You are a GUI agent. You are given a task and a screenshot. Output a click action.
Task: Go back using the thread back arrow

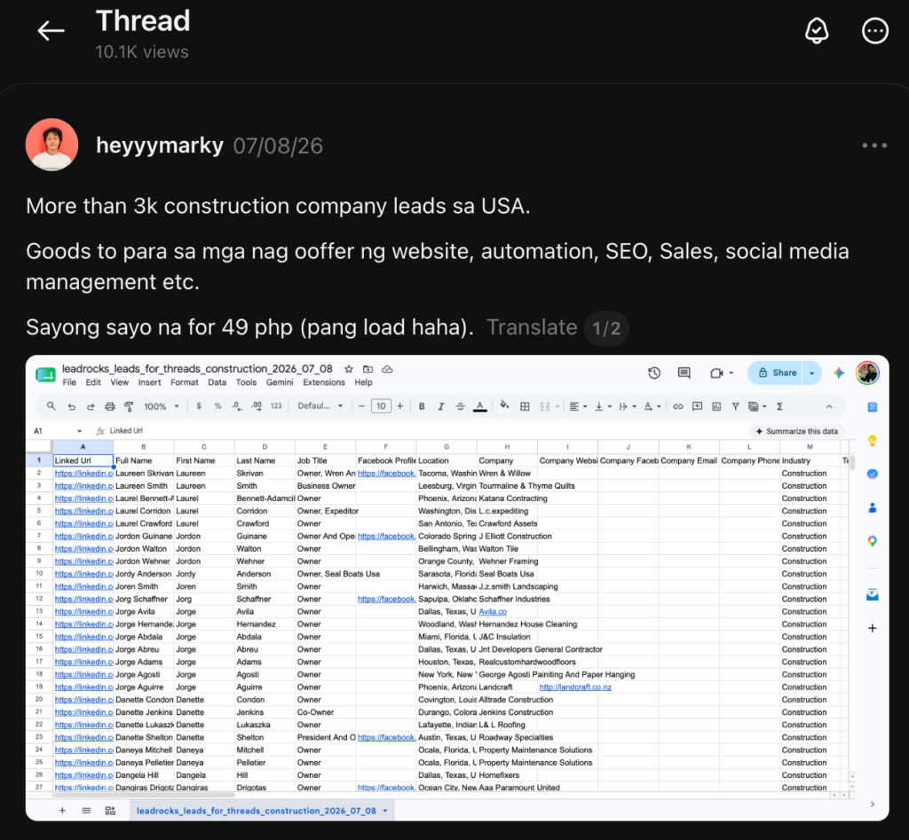[x=51, y=31]
